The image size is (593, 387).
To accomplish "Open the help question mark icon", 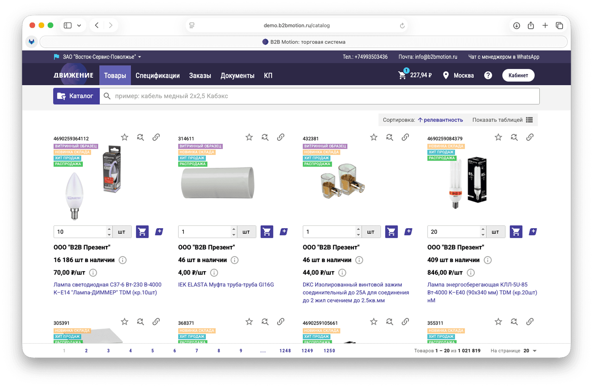I will pos(488,75).
